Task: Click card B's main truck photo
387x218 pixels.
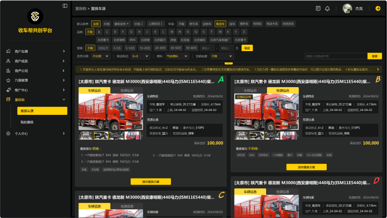Action: (266, 112)
